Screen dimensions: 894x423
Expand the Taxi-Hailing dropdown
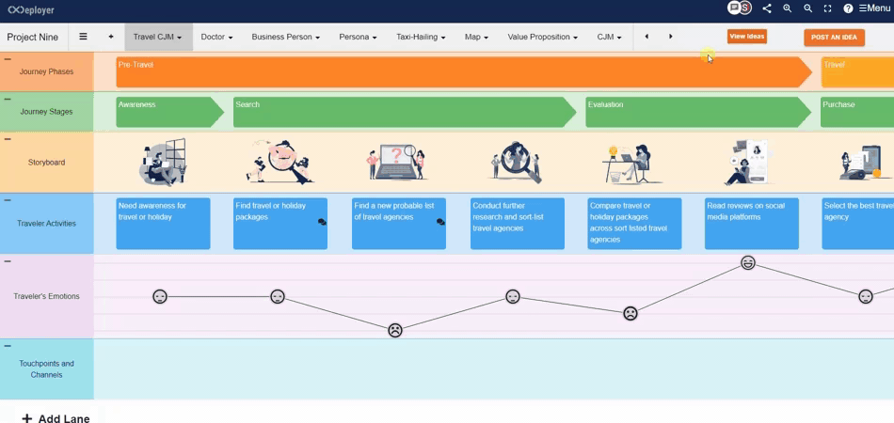point(420,38)
